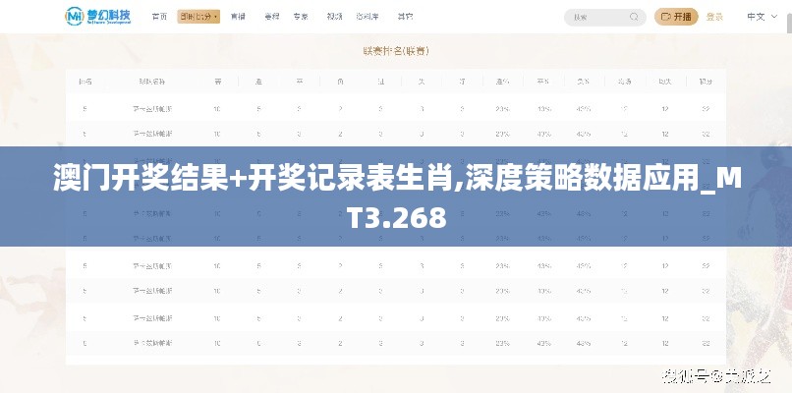Click the team name in first table row
This screenshot has width=792, height=393.
[x=151, y=108]
